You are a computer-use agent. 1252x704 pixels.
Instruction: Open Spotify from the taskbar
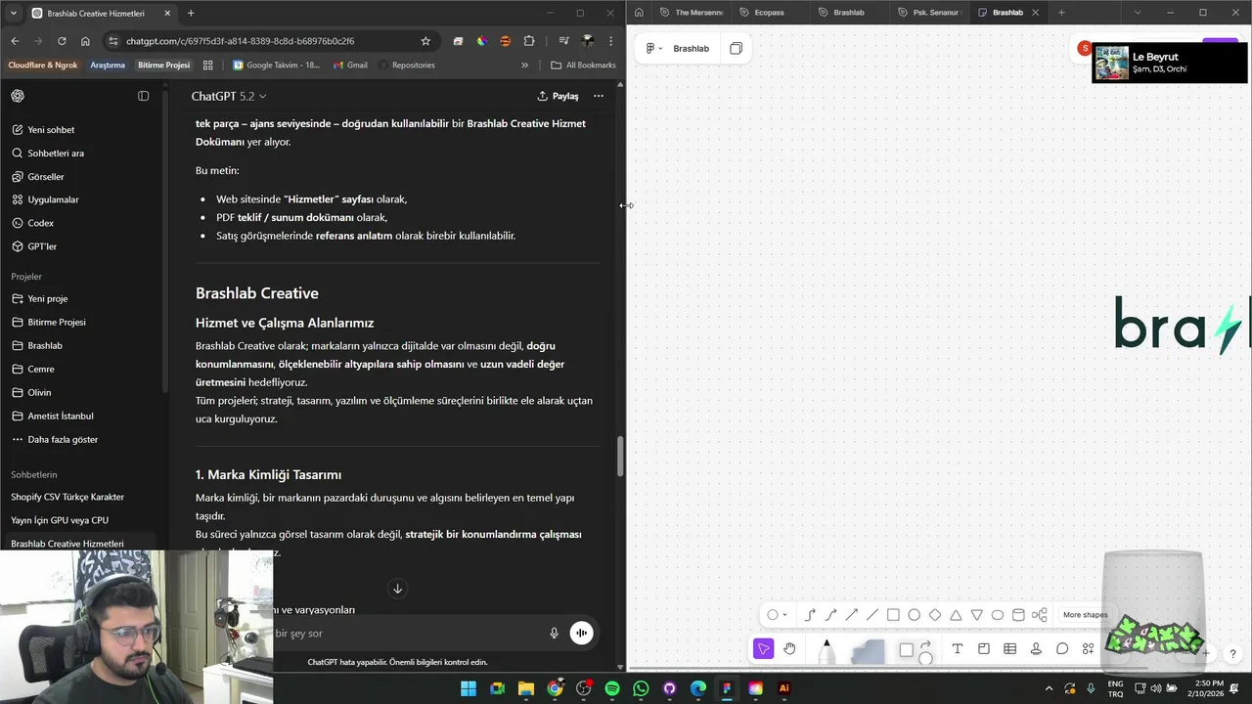[x=612, y=688]
